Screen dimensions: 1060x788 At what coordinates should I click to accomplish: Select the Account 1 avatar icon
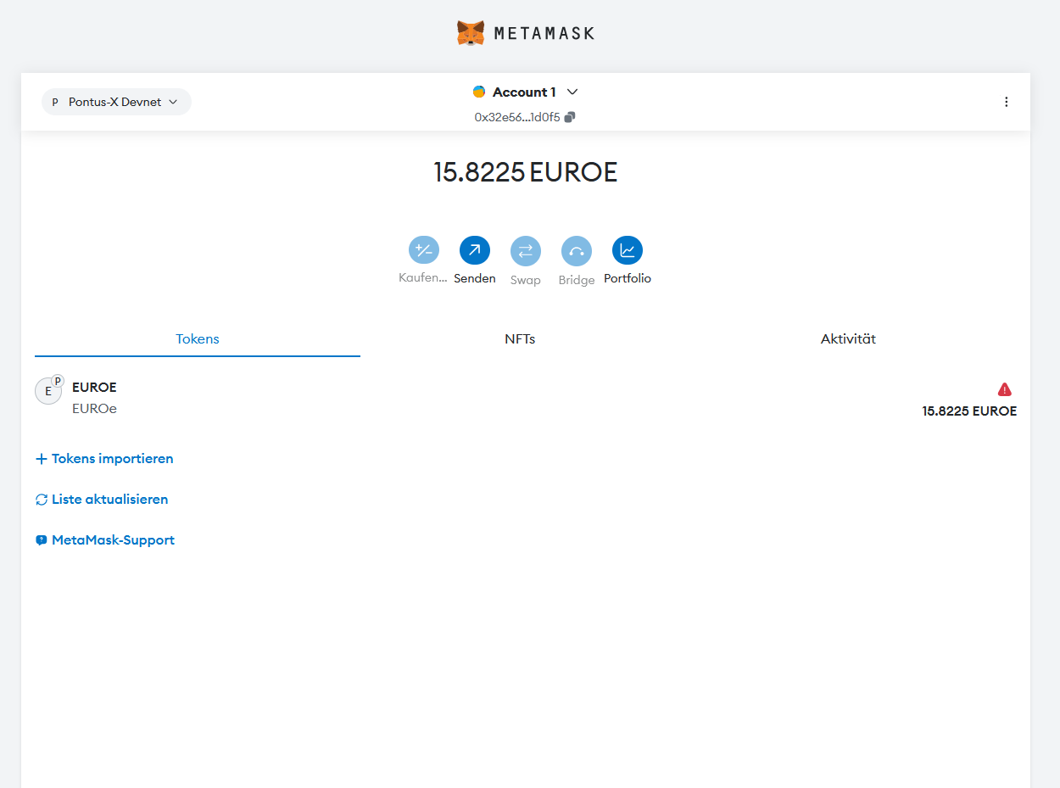(x=477, y=91)
